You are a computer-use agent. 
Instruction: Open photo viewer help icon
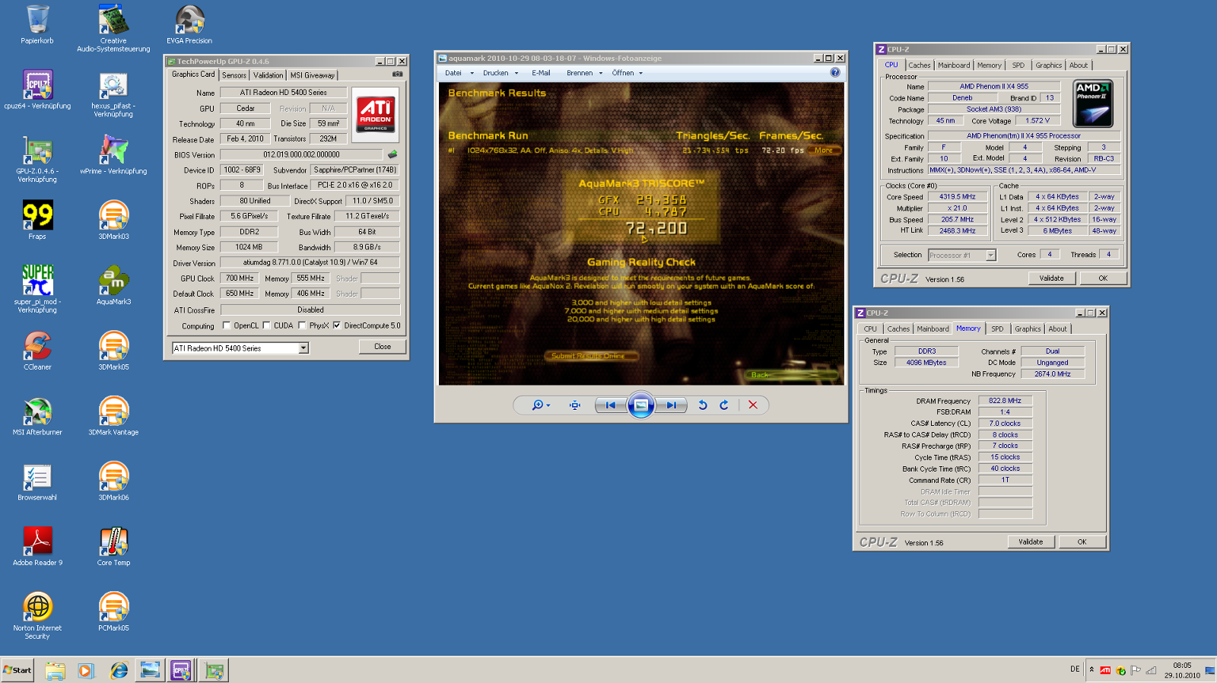point(835,72)
